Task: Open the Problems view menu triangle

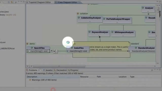Action: [x=155, y=70]
